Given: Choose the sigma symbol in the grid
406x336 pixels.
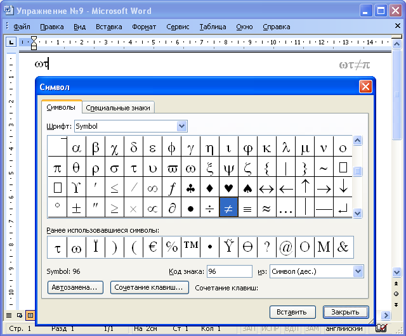Looking at the screenshot, I should [x=114, y=167].
